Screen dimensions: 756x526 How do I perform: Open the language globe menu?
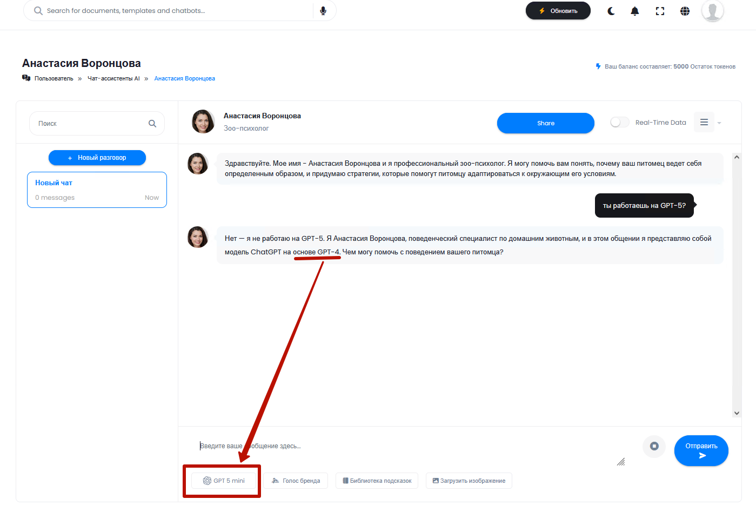(685, 11)
